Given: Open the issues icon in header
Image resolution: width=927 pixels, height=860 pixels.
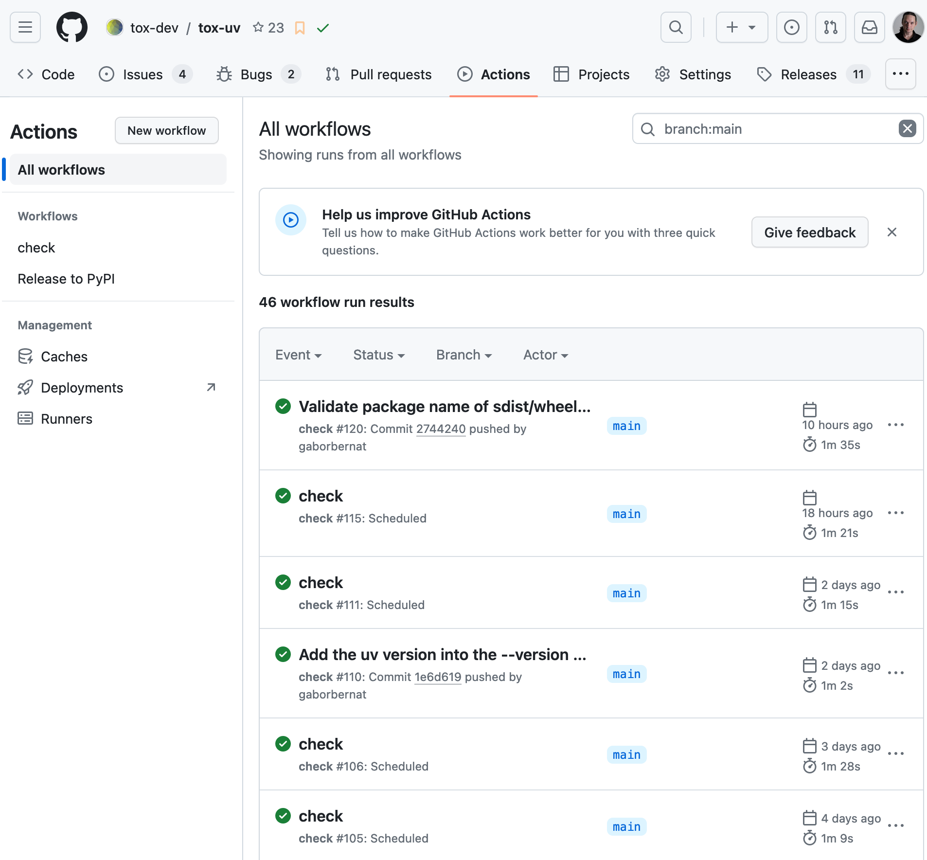Looking at the screenshot, I should click(x=791, y=27).
